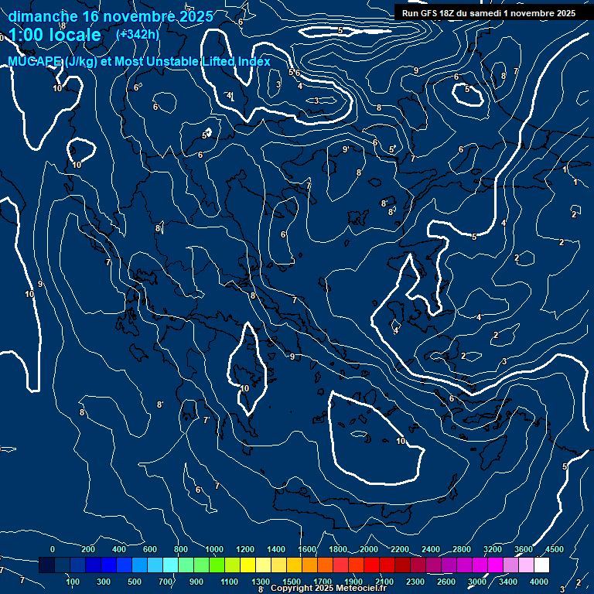The height and width of the screenshot is (594, 594).
Task: Click the '3400' legend value
Action: (x=508, y=582)
